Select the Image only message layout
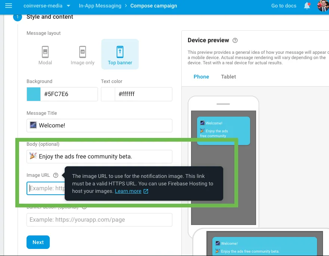Screen dimensions: 329x256 tap(83, 55)
